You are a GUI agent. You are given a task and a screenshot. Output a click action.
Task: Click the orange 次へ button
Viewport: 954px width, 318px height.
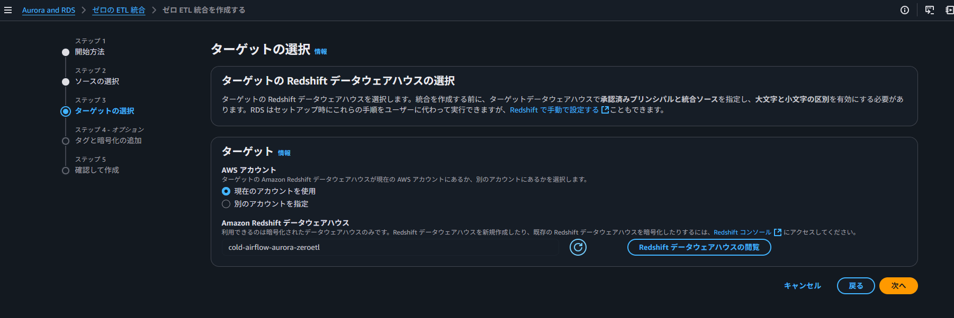point(898,286)
